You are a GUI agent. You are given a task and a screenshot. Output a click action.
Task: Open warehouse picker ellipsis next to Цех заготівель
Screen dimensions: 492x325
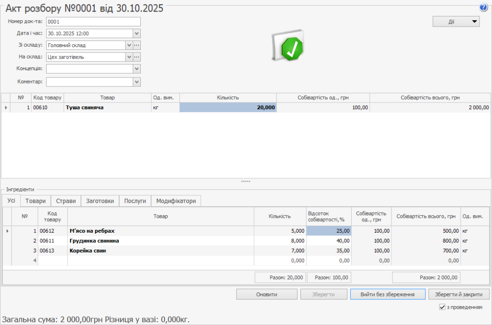click(136, 57)
